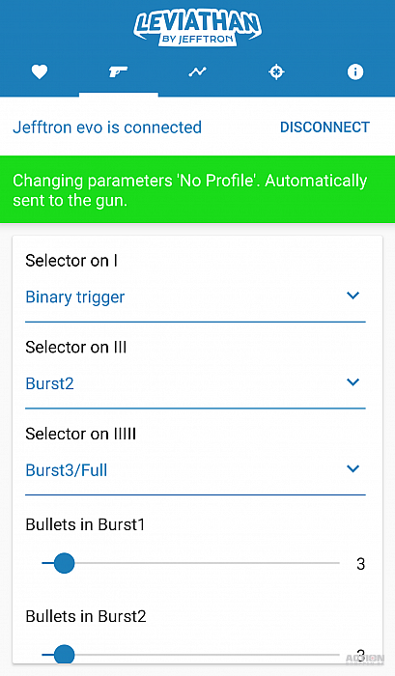Click the Leviathan by Jefftron logo
This screenshot has width=395, height=676.
click(197, 28)
